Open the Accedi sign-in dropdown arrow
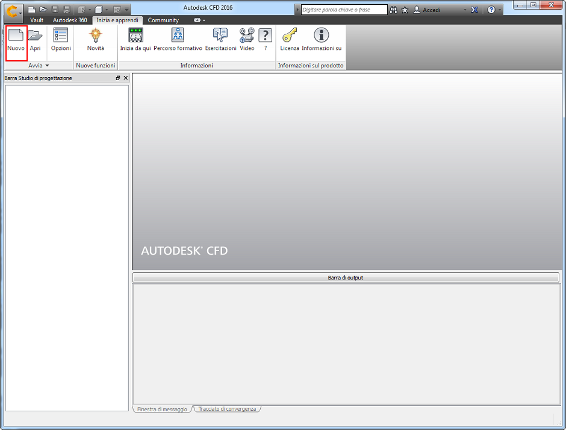The height and width of the screenshot is (430, 566). (465, 10)
